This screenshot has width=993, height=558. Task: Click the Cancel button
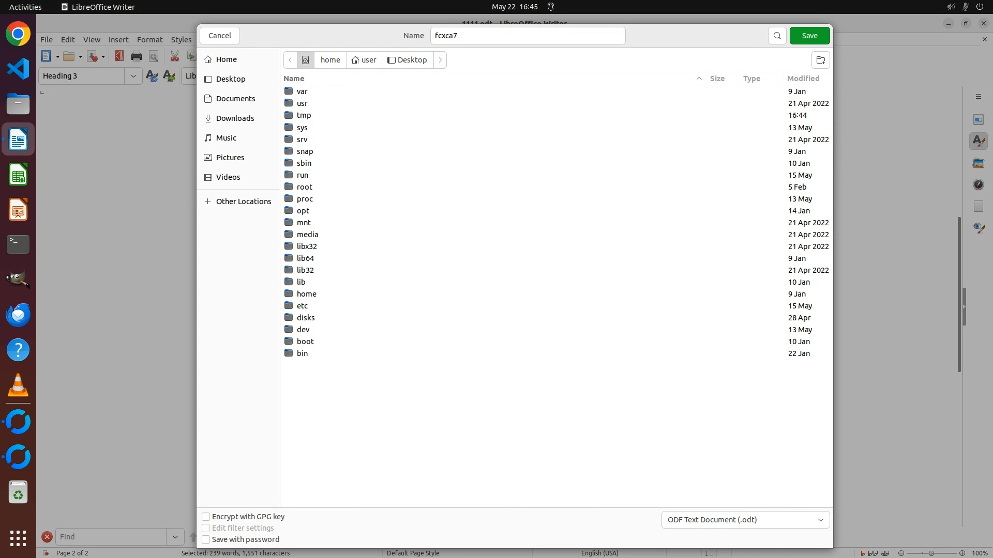219,36
